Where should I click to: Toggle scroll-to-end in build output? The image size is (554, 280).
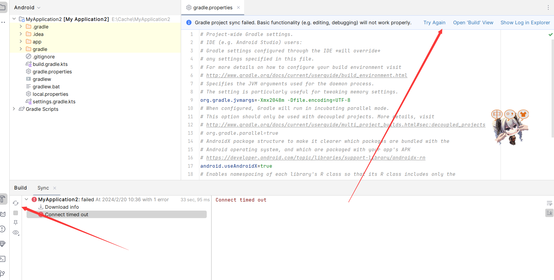point(549,213)
